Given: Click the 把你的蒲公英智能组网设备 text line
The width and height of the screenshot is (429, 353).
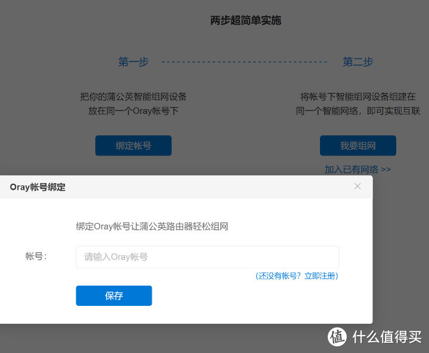Looking at the screenshot, I should pos(133,97).
